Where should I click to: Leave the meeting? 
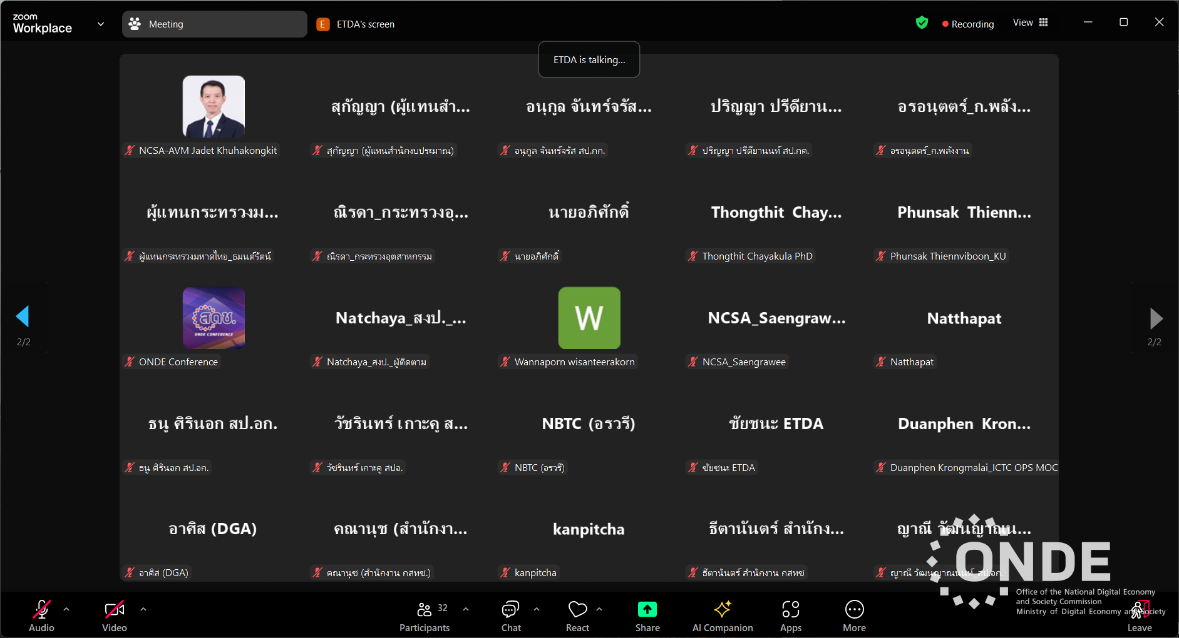coord(1140,616)
